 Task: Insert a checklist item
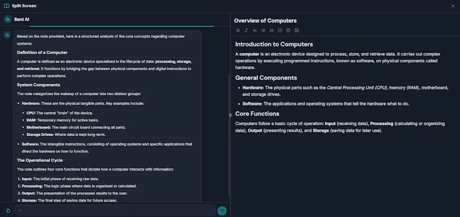[280, 30]
